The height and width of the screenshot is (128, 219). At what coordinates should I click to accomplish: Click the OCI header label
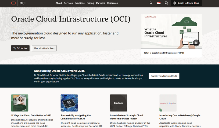tap(23, 3)
